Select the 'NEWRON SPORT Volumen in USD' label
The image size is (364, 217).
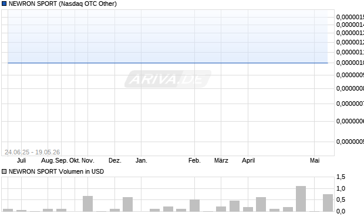56,171
